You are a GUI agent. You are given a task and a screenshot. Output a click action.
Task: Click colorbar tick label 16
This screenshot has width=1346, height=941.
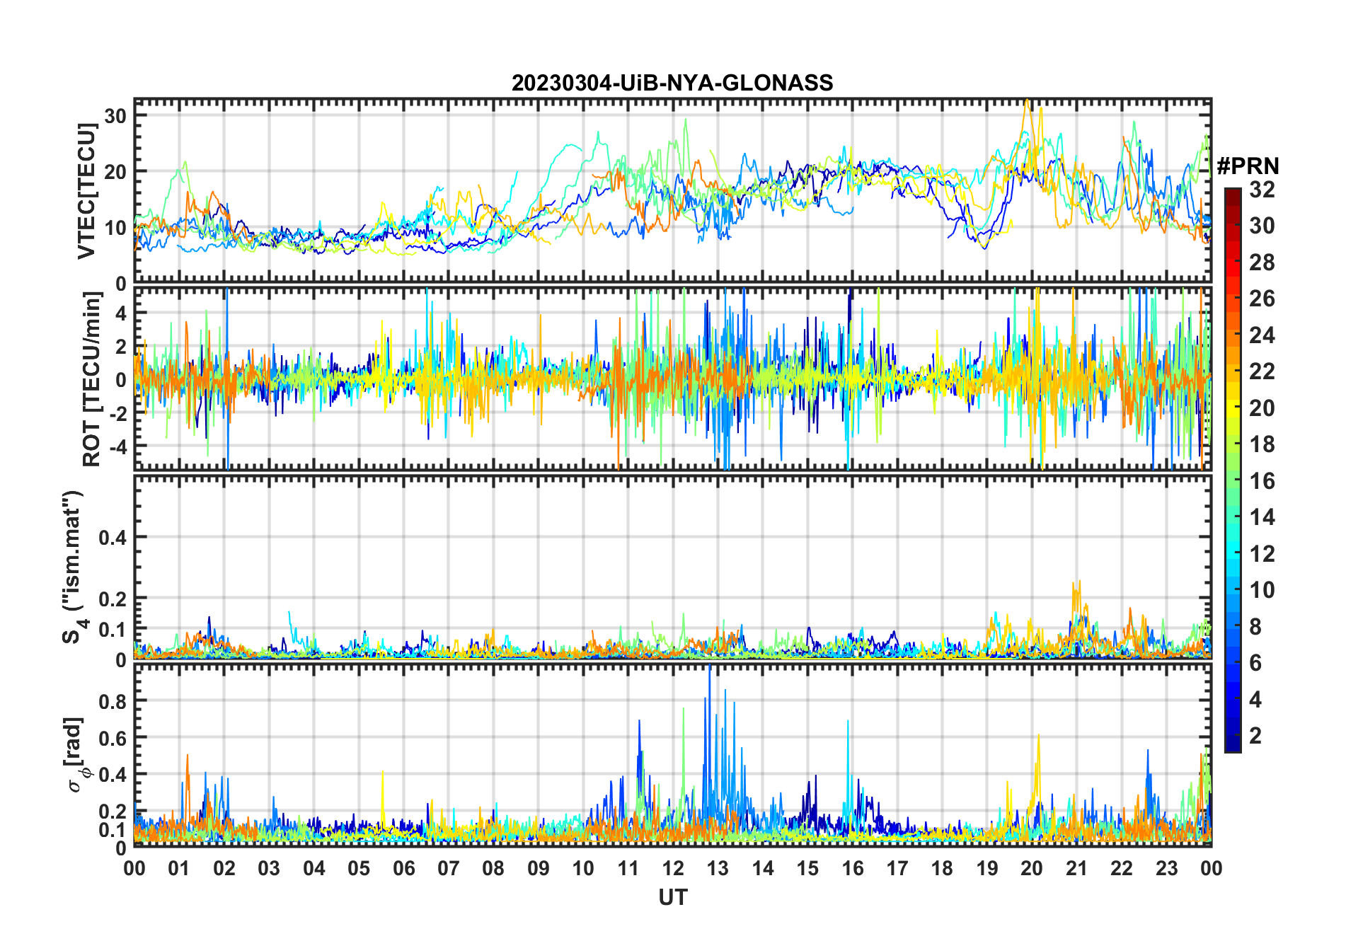1262,480
